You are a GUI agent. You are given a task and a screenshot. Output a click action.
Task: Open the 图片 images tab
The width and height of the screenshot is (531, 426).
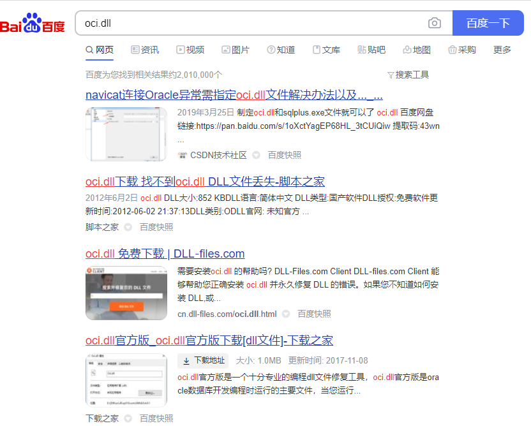point(236,50)
